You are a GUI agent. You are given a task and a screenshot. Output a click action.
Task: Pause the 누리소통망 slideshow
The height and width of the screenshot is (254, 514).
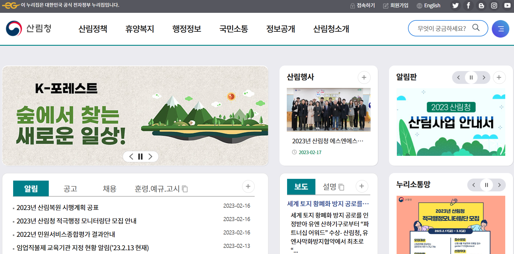[487, 185]
